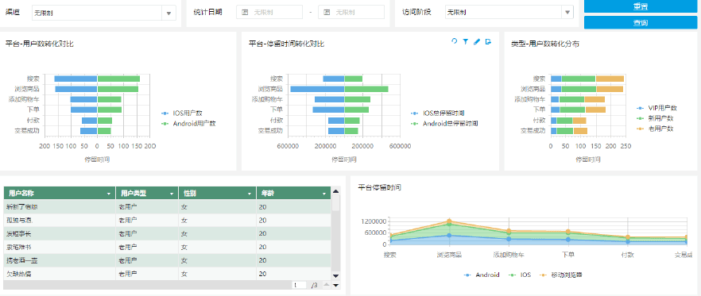Open the filter icon on the 平台-停留时间转化对比 chart
701x296 pixels.
coord(466,41)
